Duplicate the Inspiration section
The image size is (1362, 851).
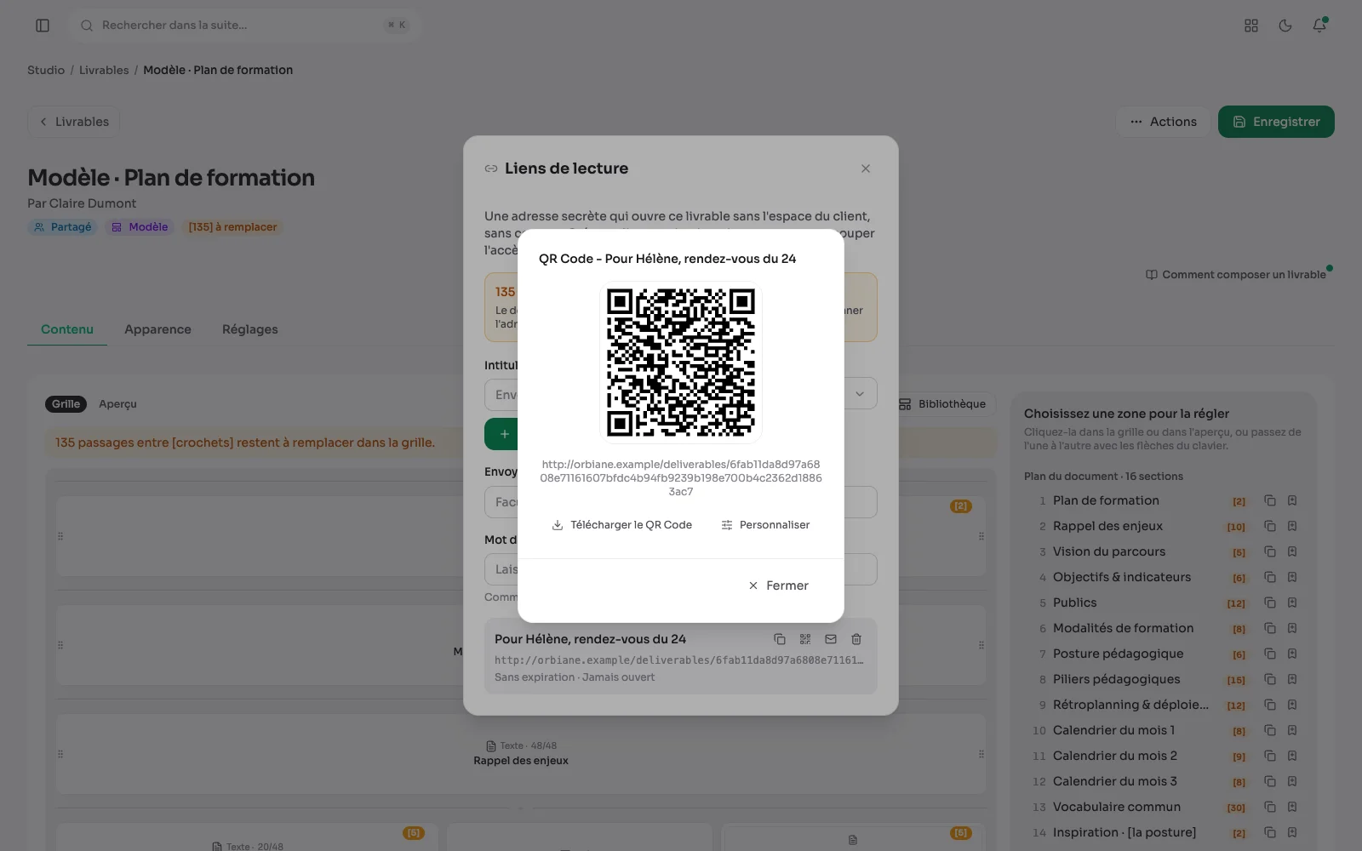pos(1270,832)
